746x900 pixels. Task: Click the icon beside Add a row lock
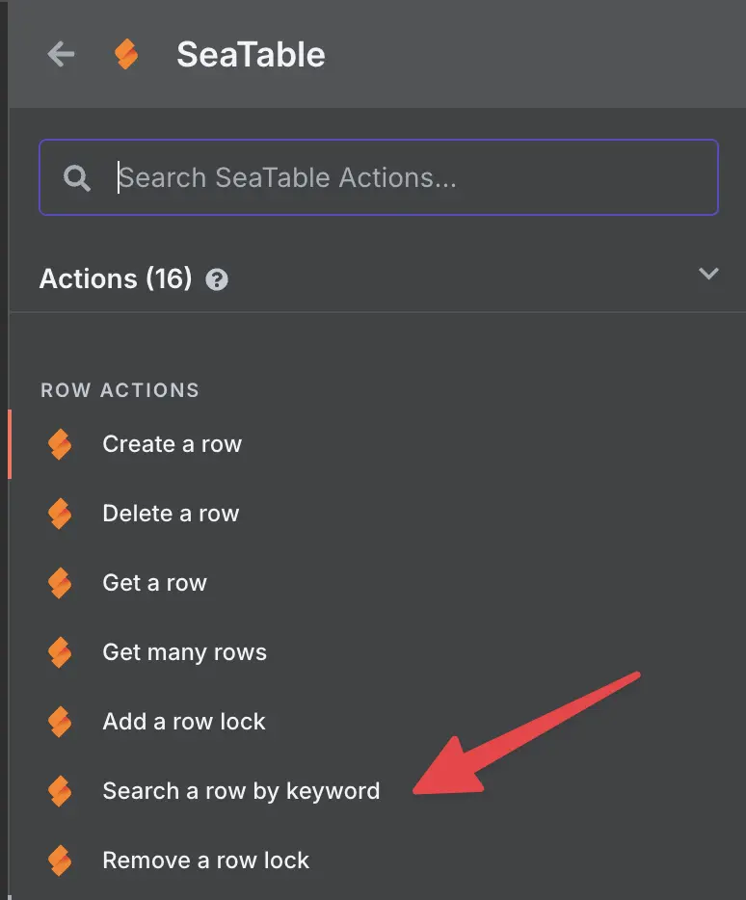60,722
